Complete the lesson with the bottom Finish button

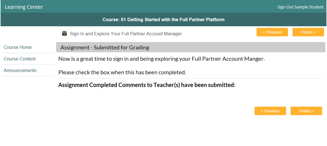[x=306, y=111]
